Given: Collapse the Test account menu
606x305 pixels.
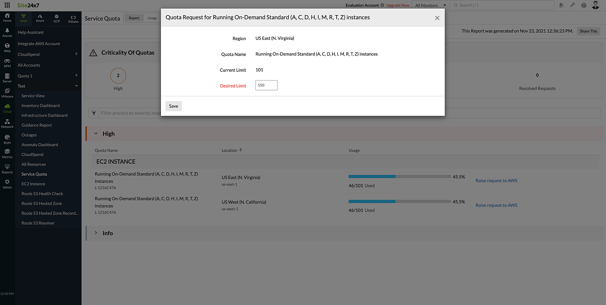Looking at the screenshot, I should tap(76, 86).
